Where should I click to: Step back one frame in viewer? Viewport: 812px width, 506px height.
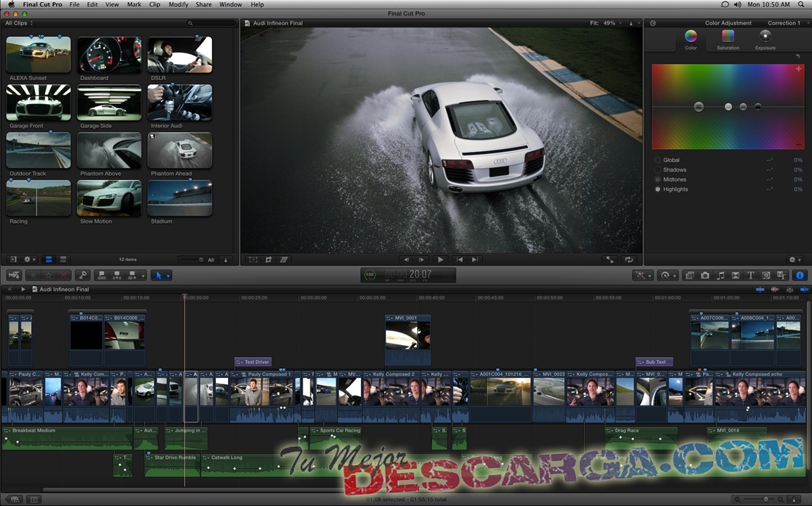tap(406, 260)
